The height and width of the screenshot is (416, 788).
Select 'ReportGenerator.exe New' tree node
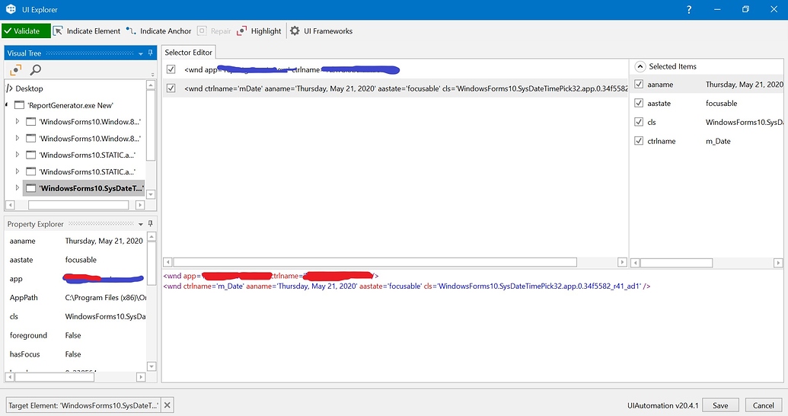70,105
